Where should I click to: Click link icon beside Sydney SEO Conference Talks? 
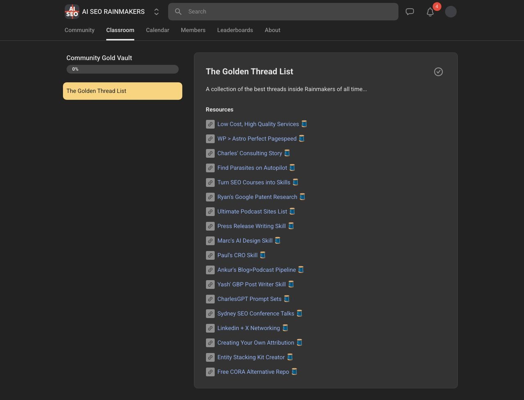[x=210, y=314]
